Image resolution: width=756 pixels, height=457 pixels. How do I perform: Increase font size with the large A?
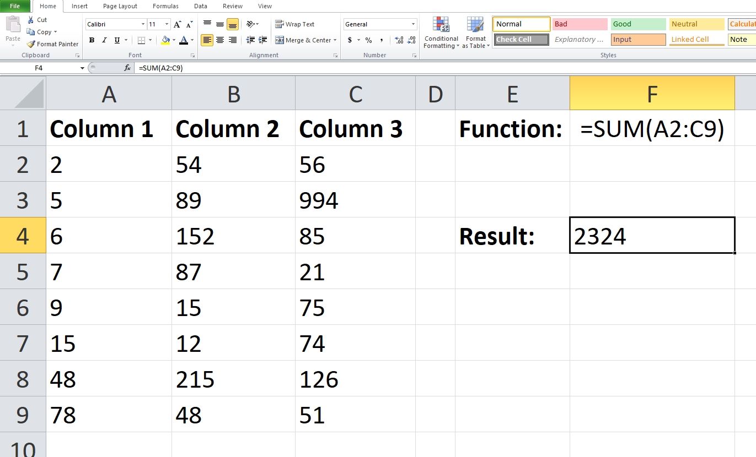(178, 24)
